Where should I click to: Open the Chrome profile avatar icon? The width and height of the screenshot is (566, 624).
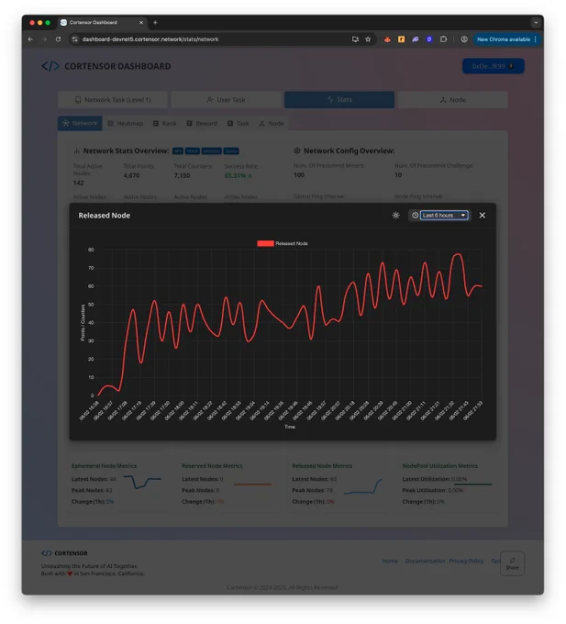tap(464, 39)
